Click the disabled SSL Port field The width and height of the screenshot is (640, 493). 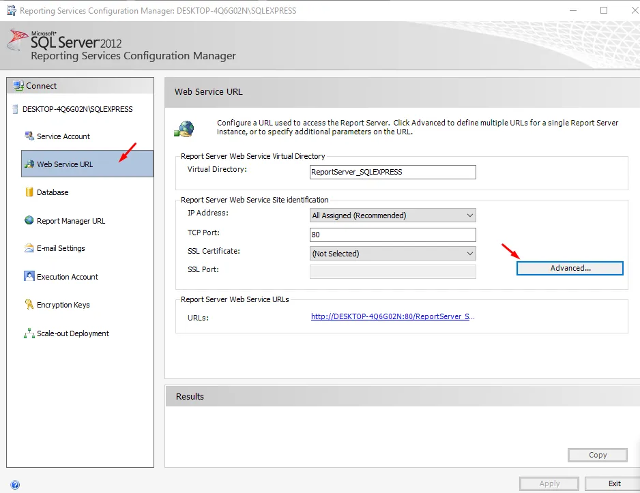[x=392, y=271]
